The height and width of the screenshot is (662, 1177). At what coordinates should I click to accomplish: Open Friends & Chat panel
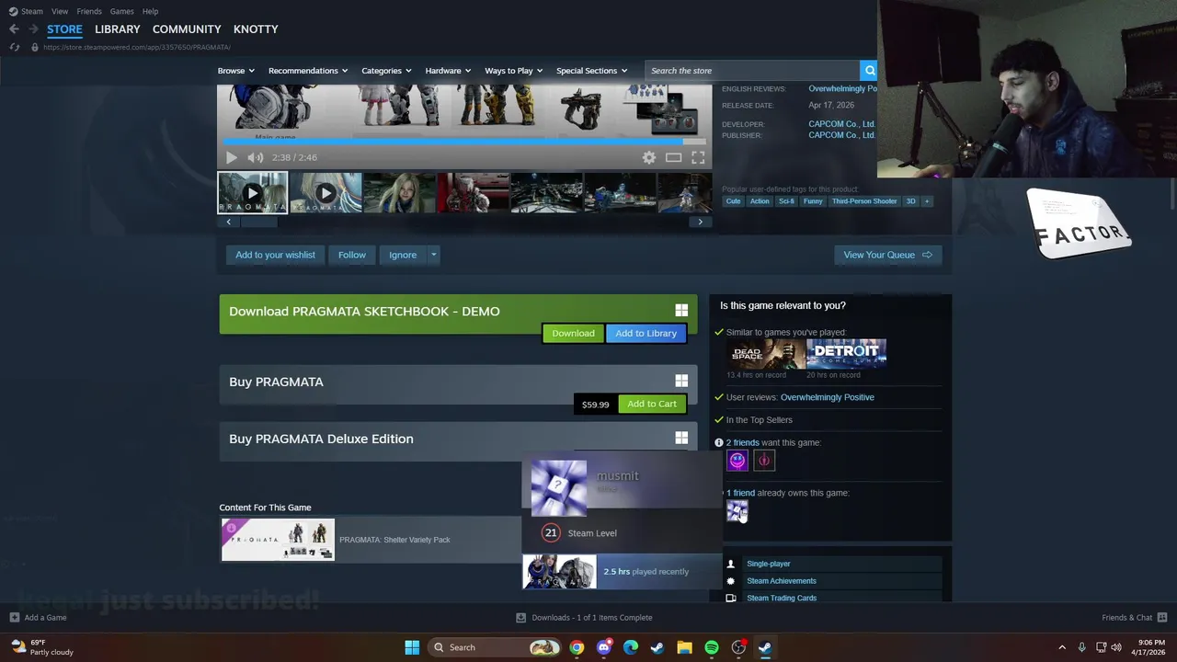[x=1135, y=618]
